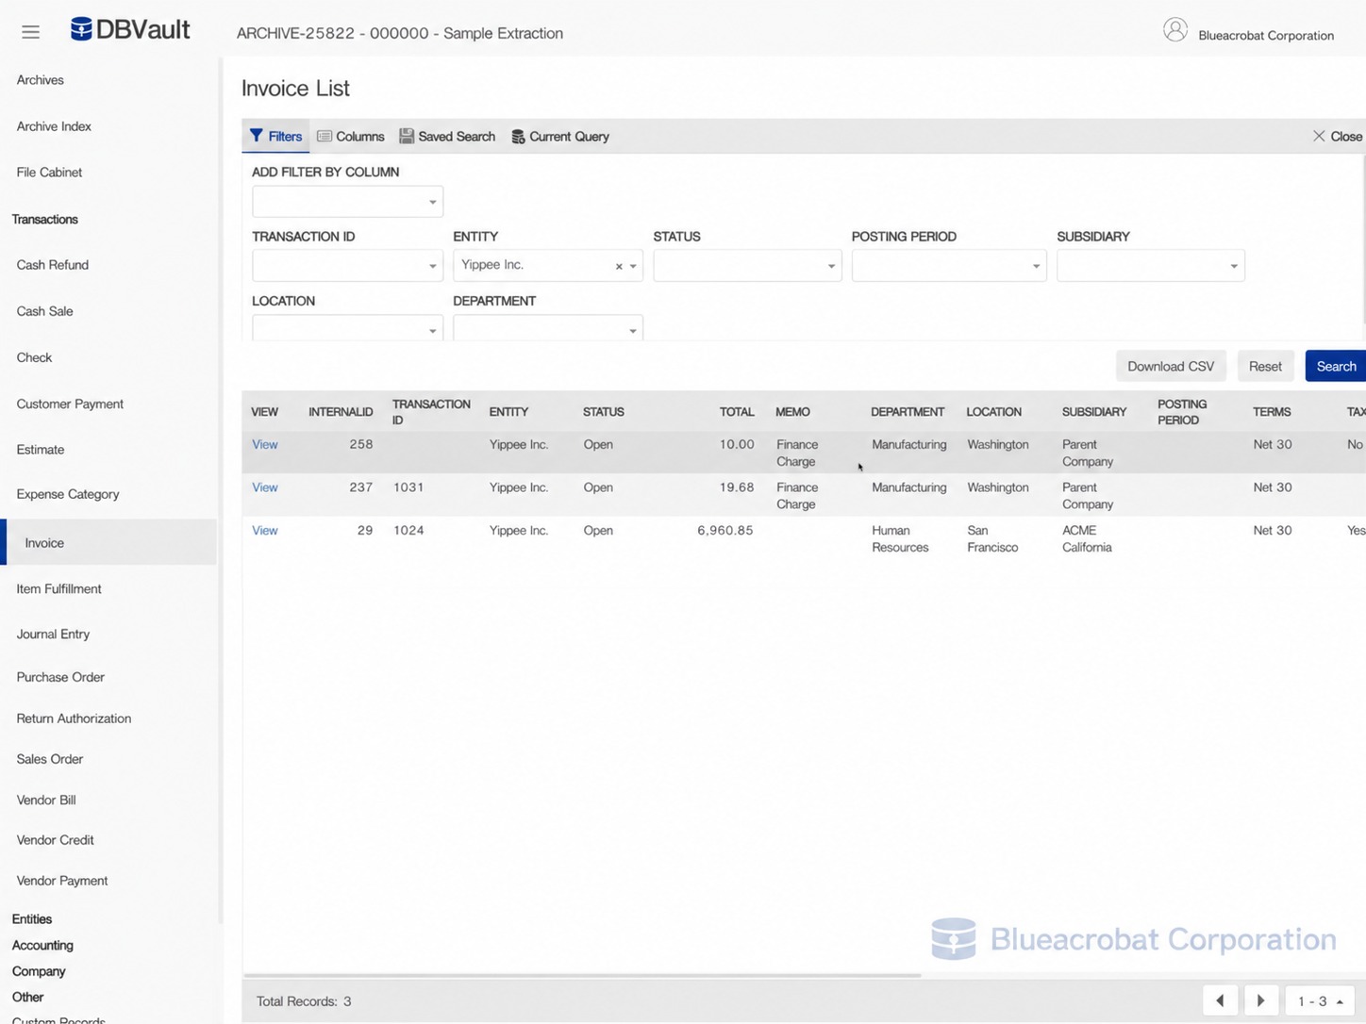Close the filter panel

(x=1337, y=136)
